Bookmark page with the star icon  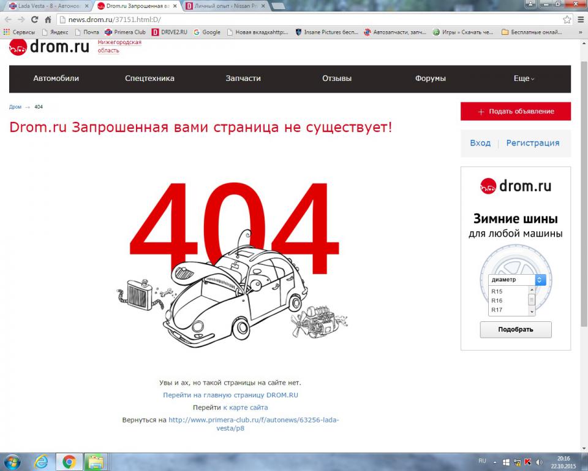pyautogui.click(x=567, y=20)
